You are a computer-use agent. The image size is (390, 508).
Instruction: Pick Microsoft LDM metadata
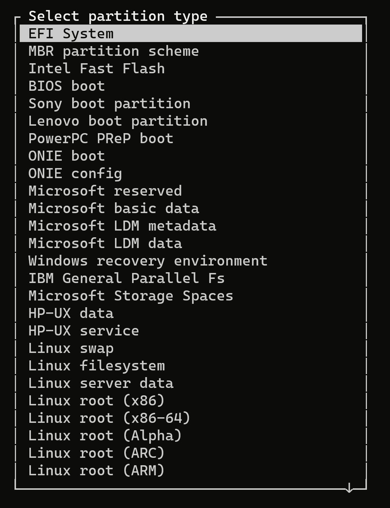coord(122,226)
